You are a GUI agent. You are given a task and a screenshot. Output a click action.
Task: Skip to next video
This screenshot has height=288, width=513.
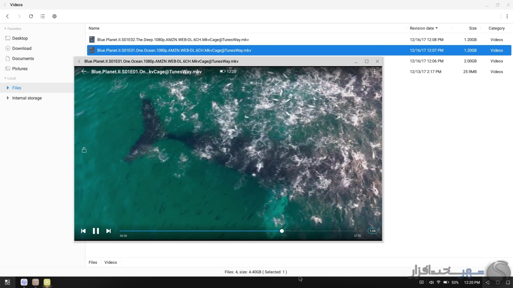coord(108,231)
